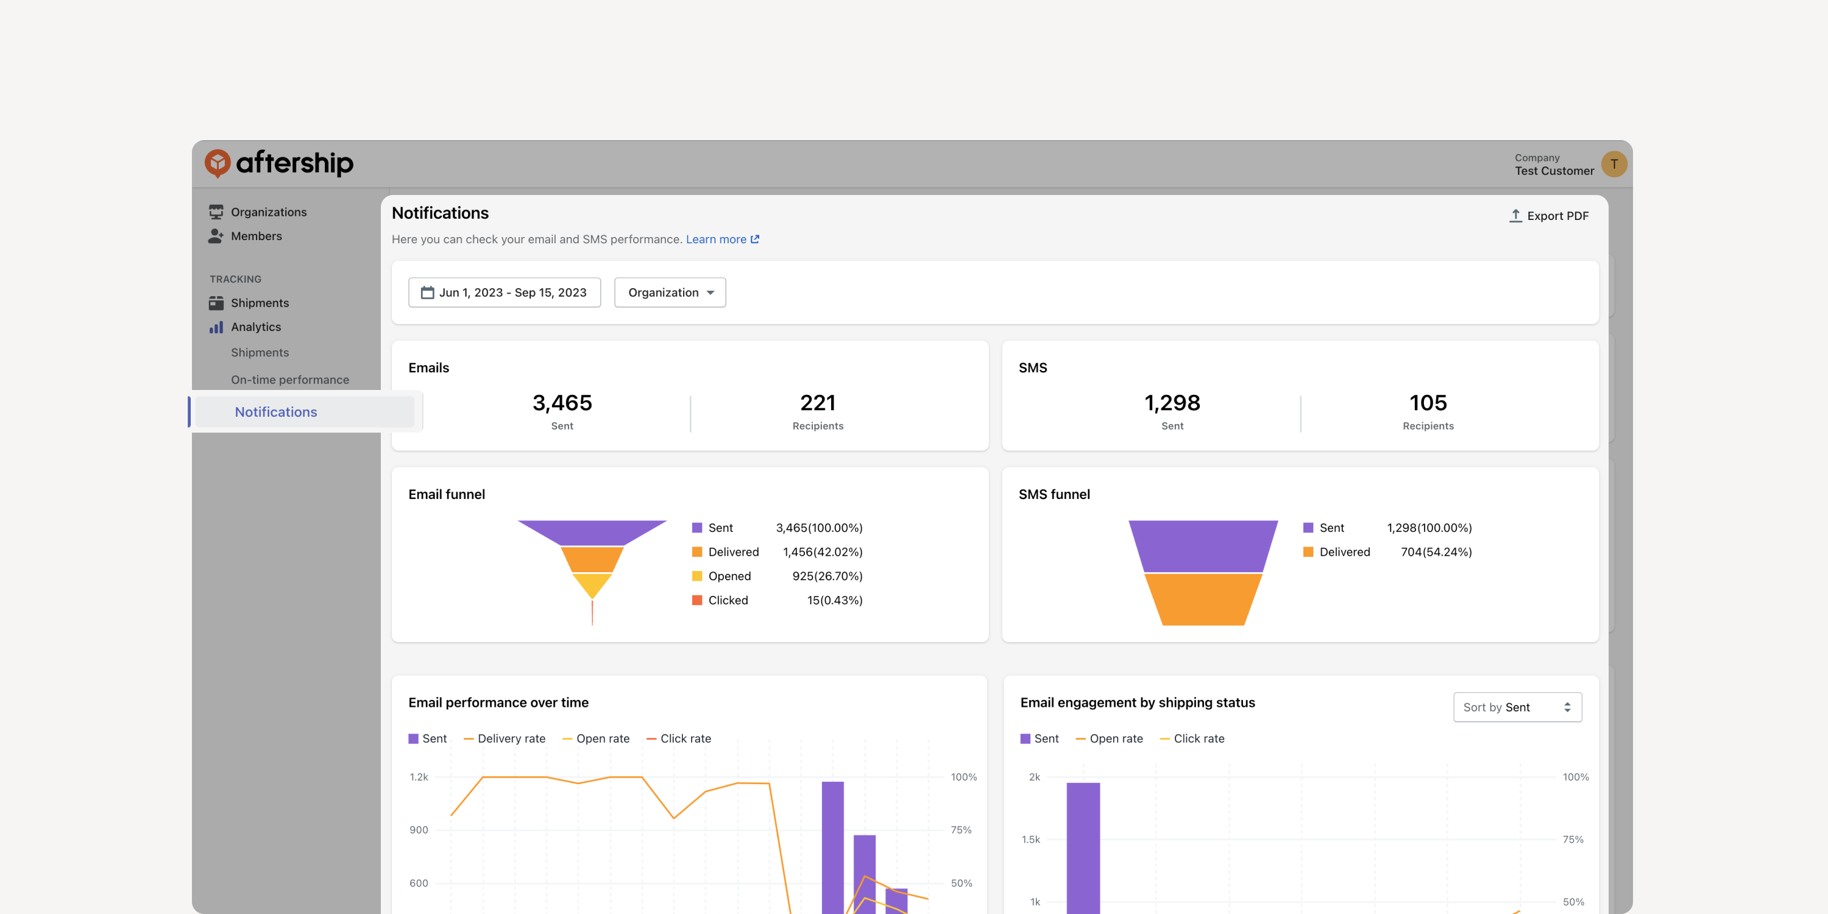Click the purple Sent swatch in Email funnel
The image size is (1828, 914).
697,528
